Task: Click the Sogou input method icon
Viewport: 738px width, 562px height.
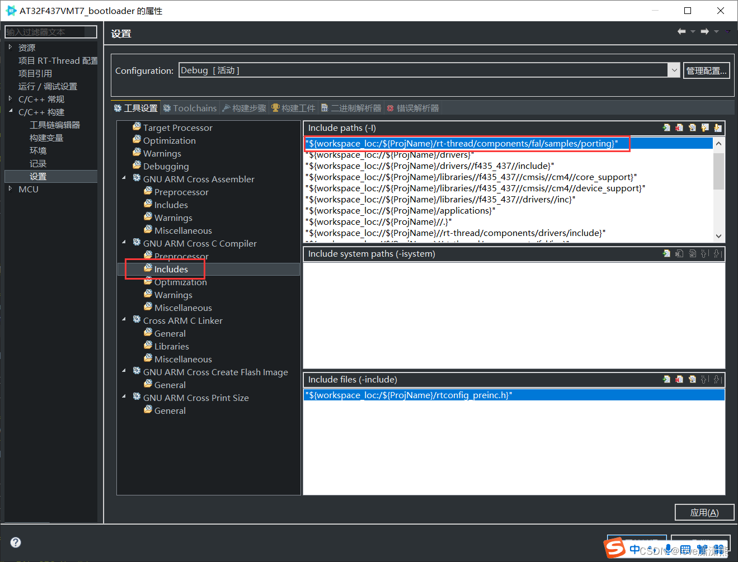Action: tap(615, 548)
